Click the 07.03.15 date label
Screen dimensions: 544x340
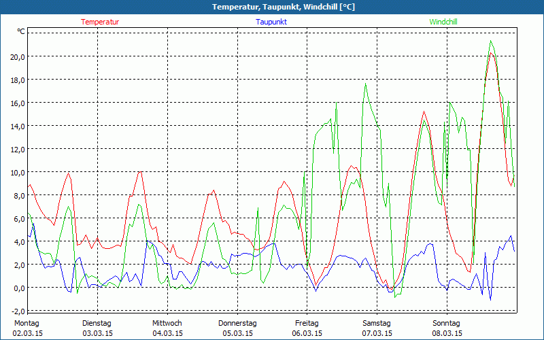pyautogui.click(x=377, y=333)
